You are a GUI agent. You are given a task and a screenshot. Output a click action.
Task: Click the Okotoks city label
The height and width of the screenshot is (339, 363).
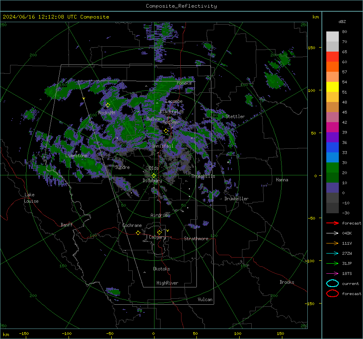tap(161, 269)
